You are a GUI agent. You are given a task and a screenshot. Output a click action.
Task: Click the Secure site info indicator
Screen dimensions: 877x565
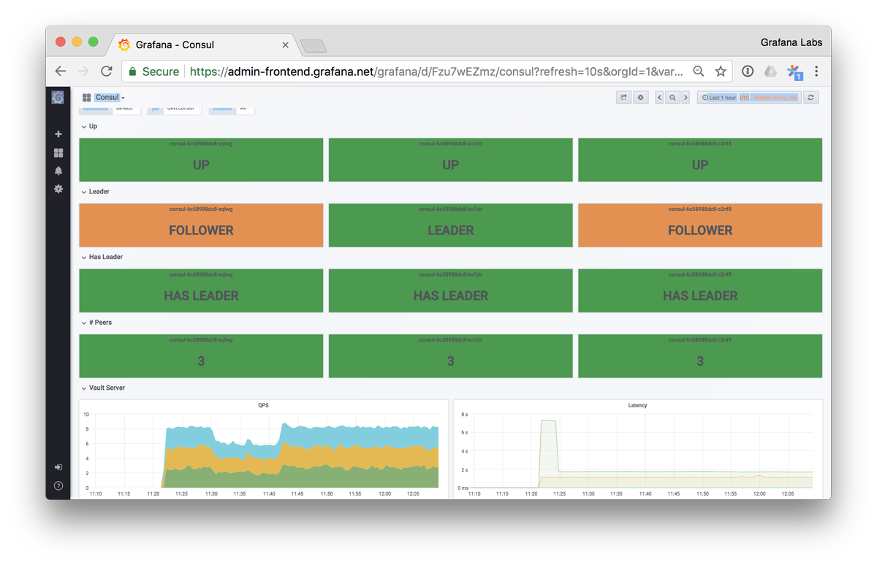(x=154, y=72)
